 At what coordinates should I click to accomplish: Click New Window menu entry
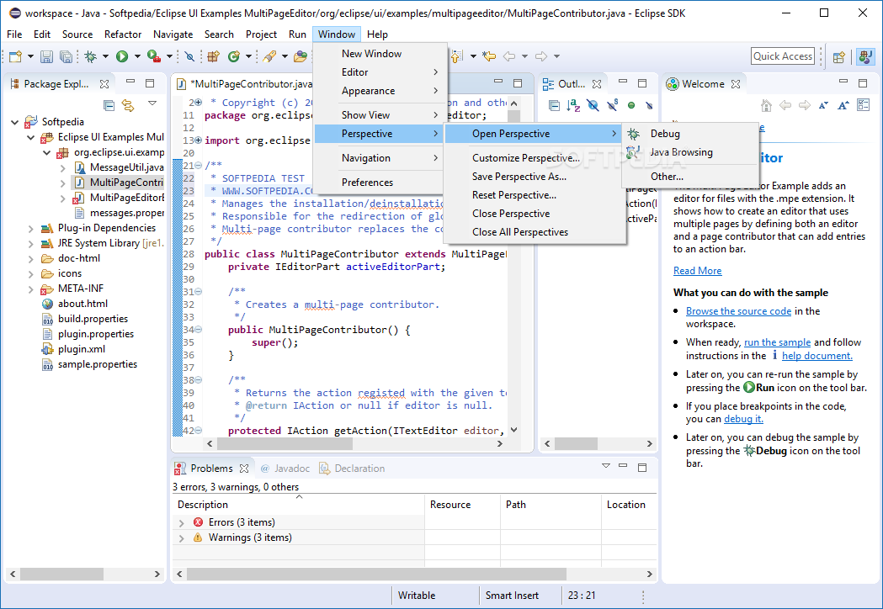click(380, 54)
